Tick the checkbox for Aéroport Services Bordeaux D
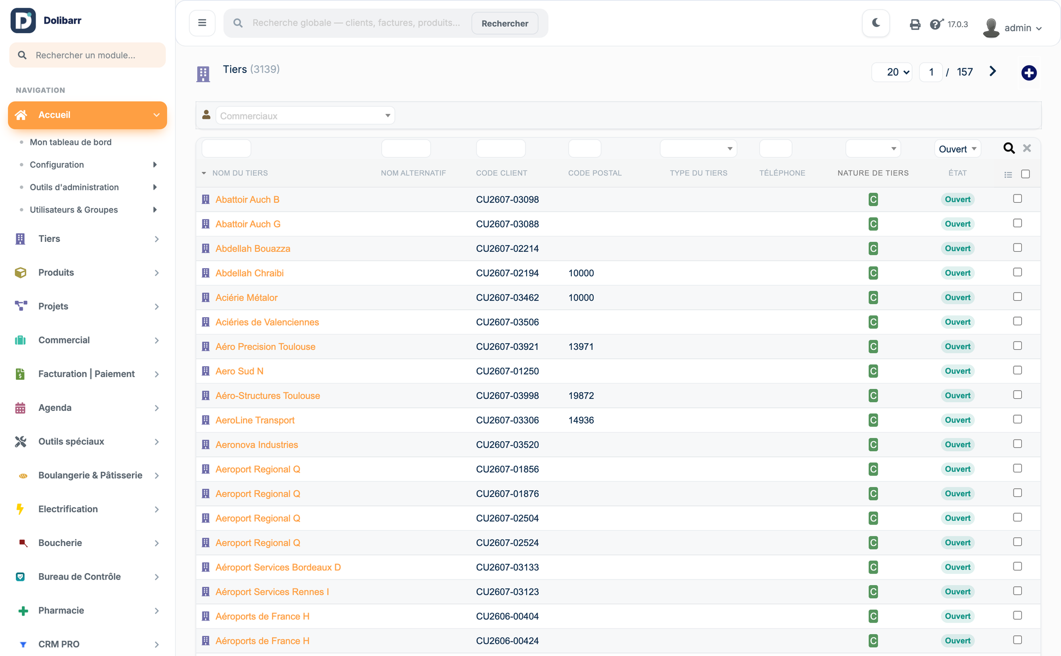 (1017, 566)
